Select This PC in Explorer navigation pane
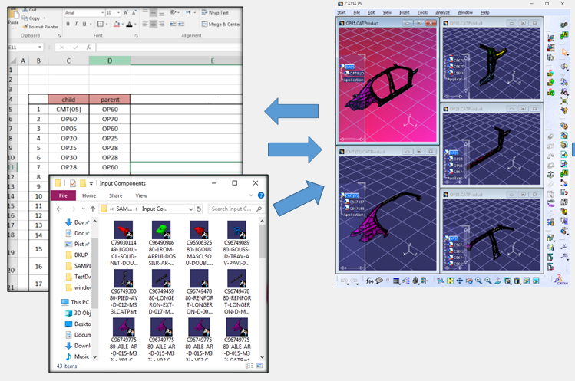Viewport: 575px width, 381px height. point(76,302)
